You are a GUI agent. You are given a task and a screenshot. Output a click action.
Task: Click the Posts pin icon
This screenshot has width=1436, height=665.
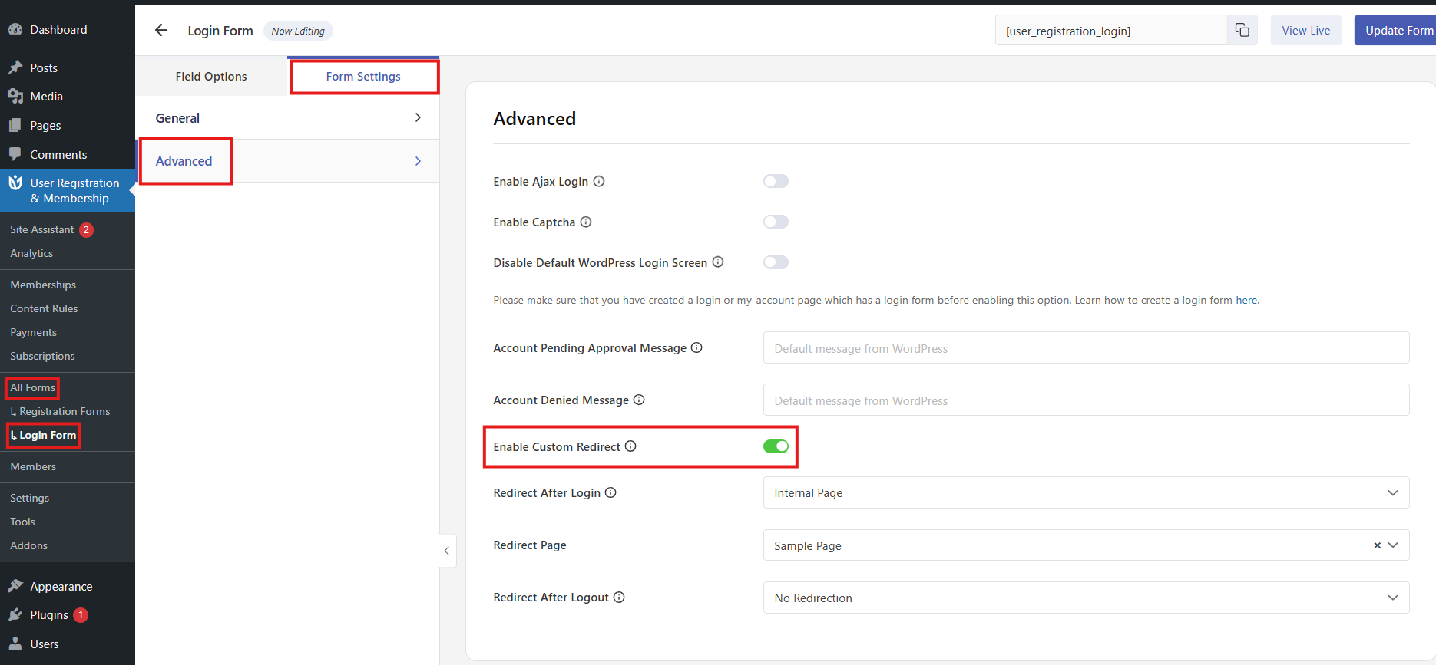(x=15, y=67)
